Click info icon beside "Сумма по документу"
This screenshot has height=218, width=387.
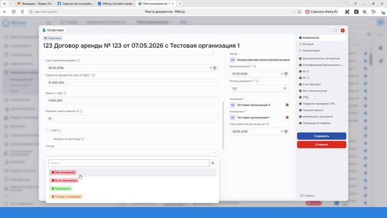coord(94,75)
